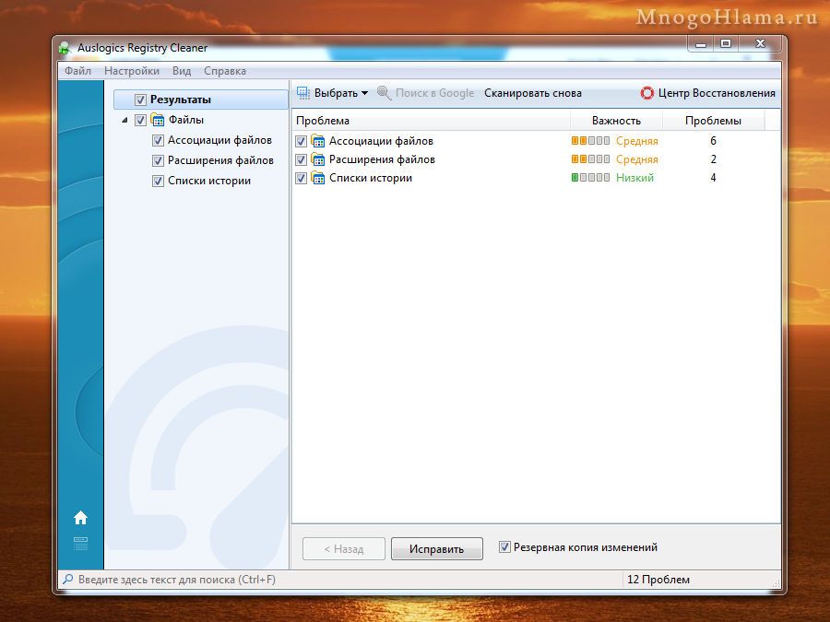Click the search magnifier icon in status bar
Image resolution: width=830 pixels, height=622 pixels.
(67, 580)
